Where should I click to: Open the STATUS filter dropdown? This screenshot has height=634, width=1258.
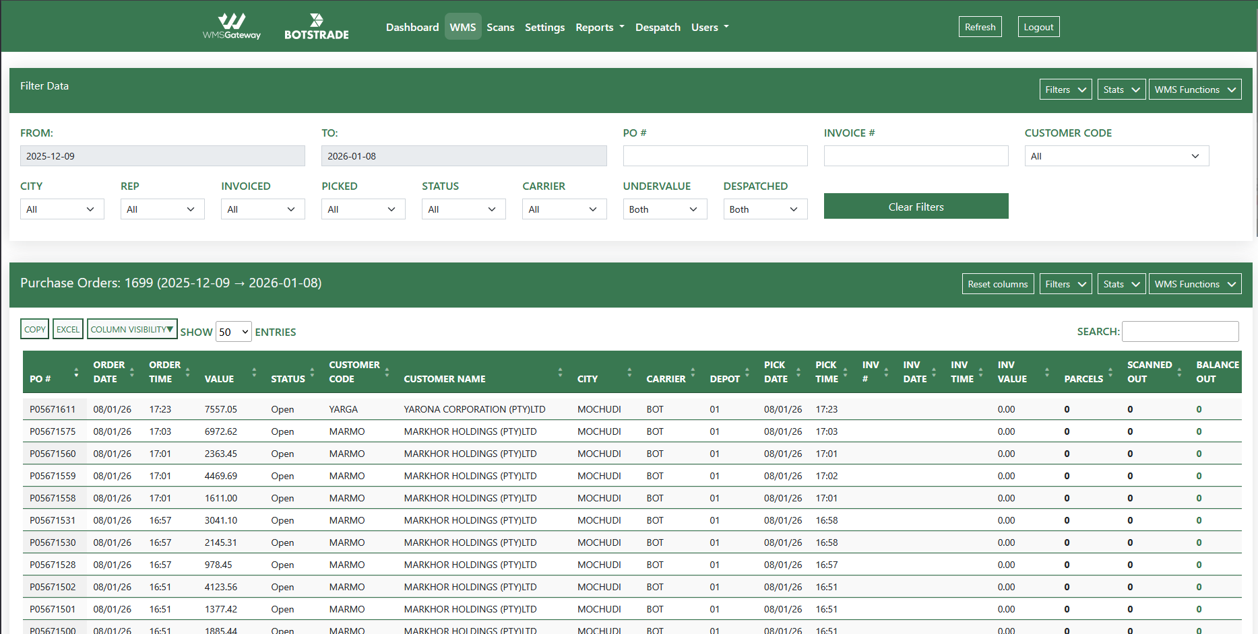463,209
